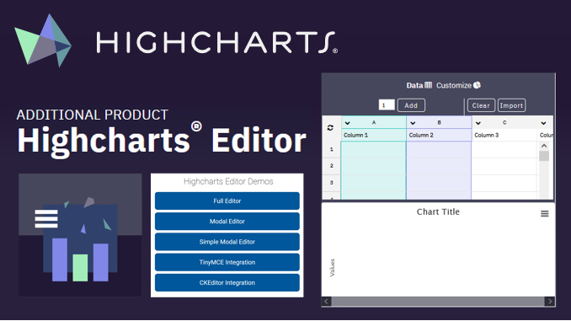Click the Highcharts Editor Demos heading
The width and height of the screenshot is (571, 321).
click(x=228, y=181)
